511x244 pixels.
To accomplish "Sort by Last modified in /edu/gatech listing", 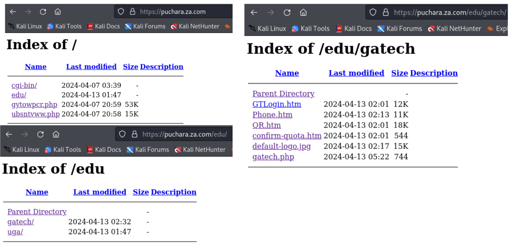I will click(x=356, y=73).
